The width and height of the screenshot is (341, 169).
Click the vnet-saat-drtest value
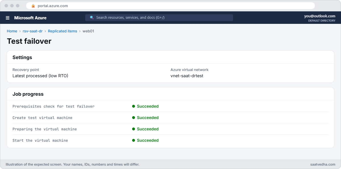(x=187, y=76)
